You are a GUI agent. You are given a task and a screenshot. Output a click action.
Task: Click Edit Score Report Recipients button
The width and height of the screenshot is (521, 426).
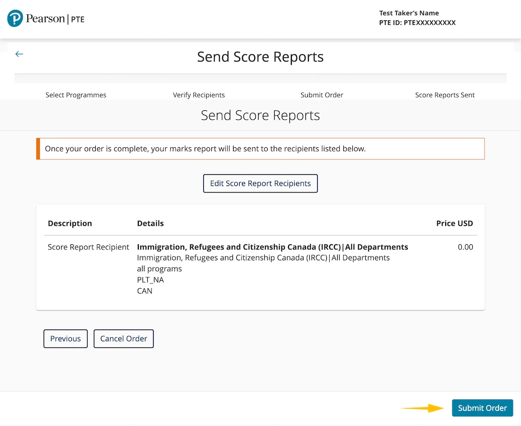tap(260, 183)
